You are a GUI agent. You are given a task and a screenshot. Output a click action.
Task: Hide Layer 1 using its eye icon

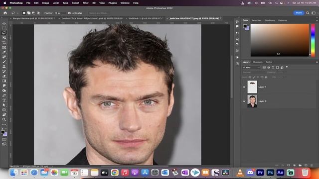(244, 87)
